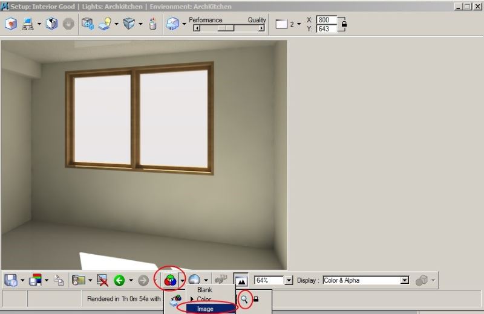Toggle the small padlock beside magnifier
Image resolution: width=484 pixels, height=314 pixels.
click(255, 299)
